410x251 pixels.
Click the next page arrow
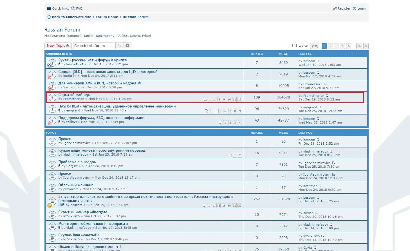[x=366, y=46]
